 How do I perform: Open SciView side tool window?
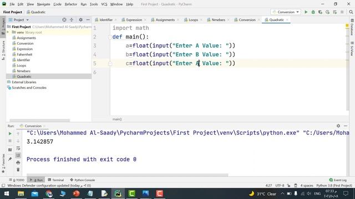coord(352,48)
